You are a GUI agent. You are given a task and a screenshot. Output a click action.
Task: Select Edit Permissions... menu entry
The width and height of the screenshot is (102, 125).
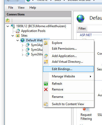64,49
